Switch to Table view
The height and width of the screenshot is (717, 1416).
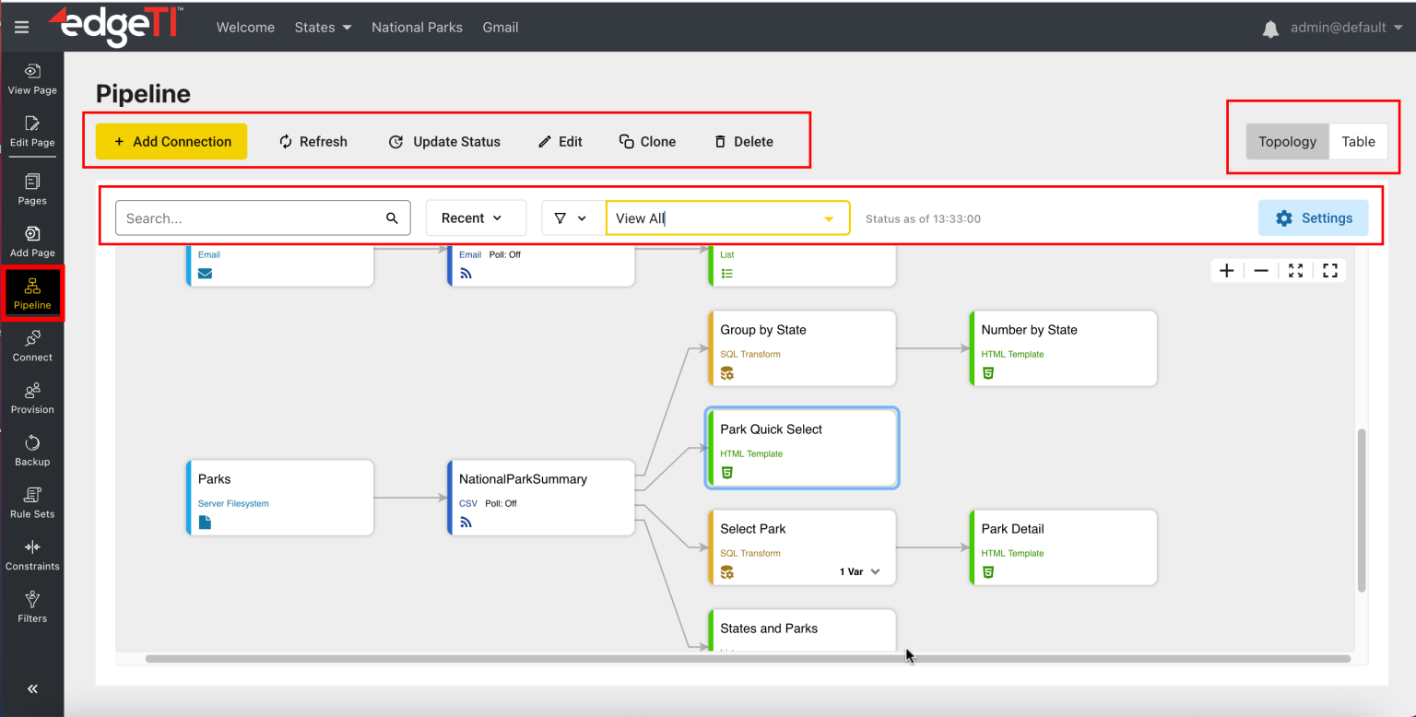[1358, 141]
